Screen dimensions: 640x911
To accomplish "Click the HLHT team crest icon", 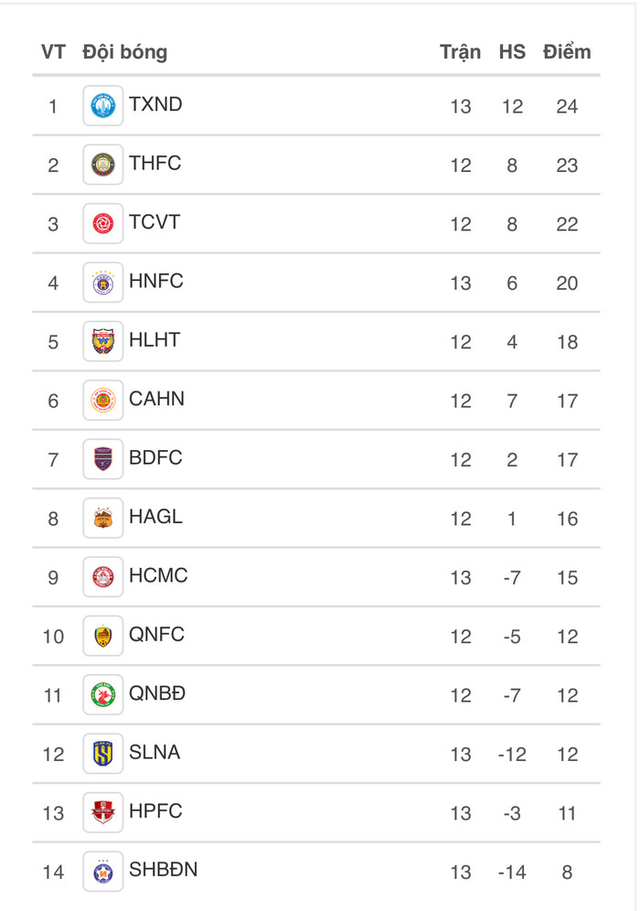I will click(x=102, y=341).
